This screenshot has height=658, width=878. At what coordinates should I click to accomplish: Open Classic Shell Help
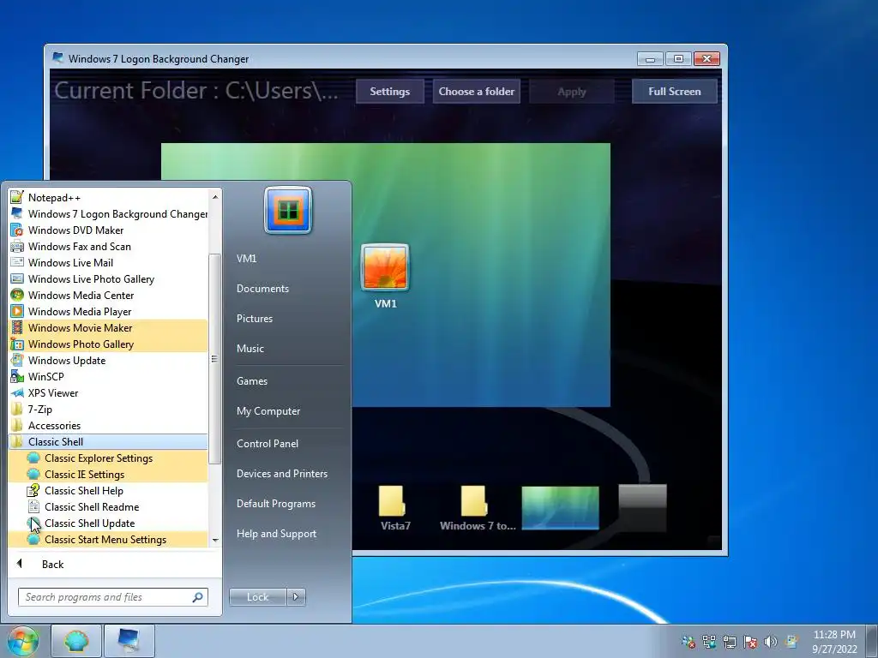click(x=108, y=490)
